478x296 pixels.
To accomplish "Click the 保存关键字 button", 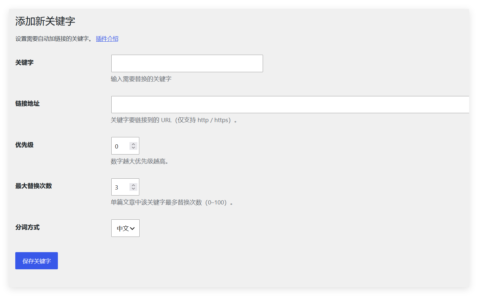I will click(x=37, y=261).
